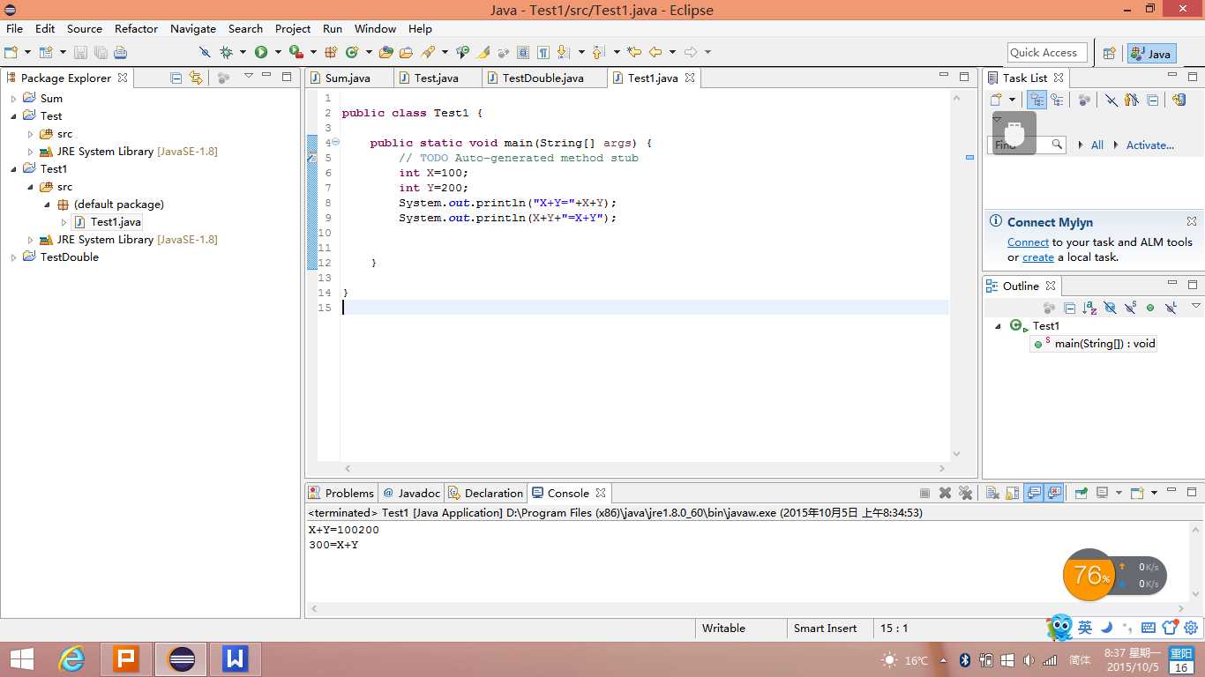This screenshot has width=1205, height=677.
Task: Switch to TestDouble.java editor tab
Action: point(543,78)
